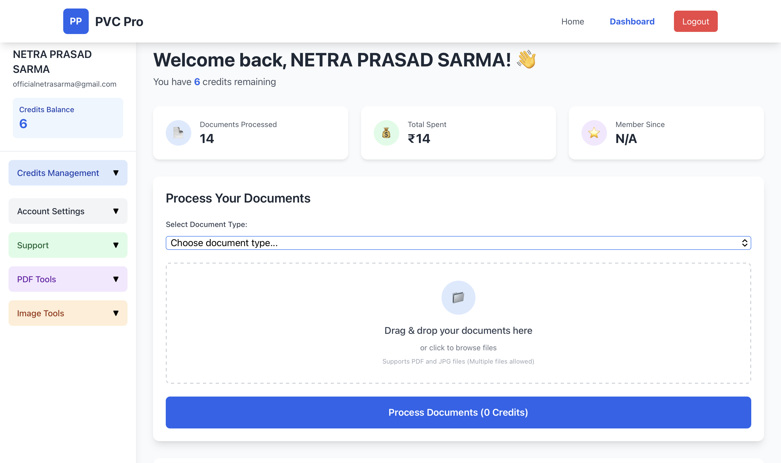The image size is (781, 463).
Task: Click the star icon for Member Since
Action: coord(594,133)
